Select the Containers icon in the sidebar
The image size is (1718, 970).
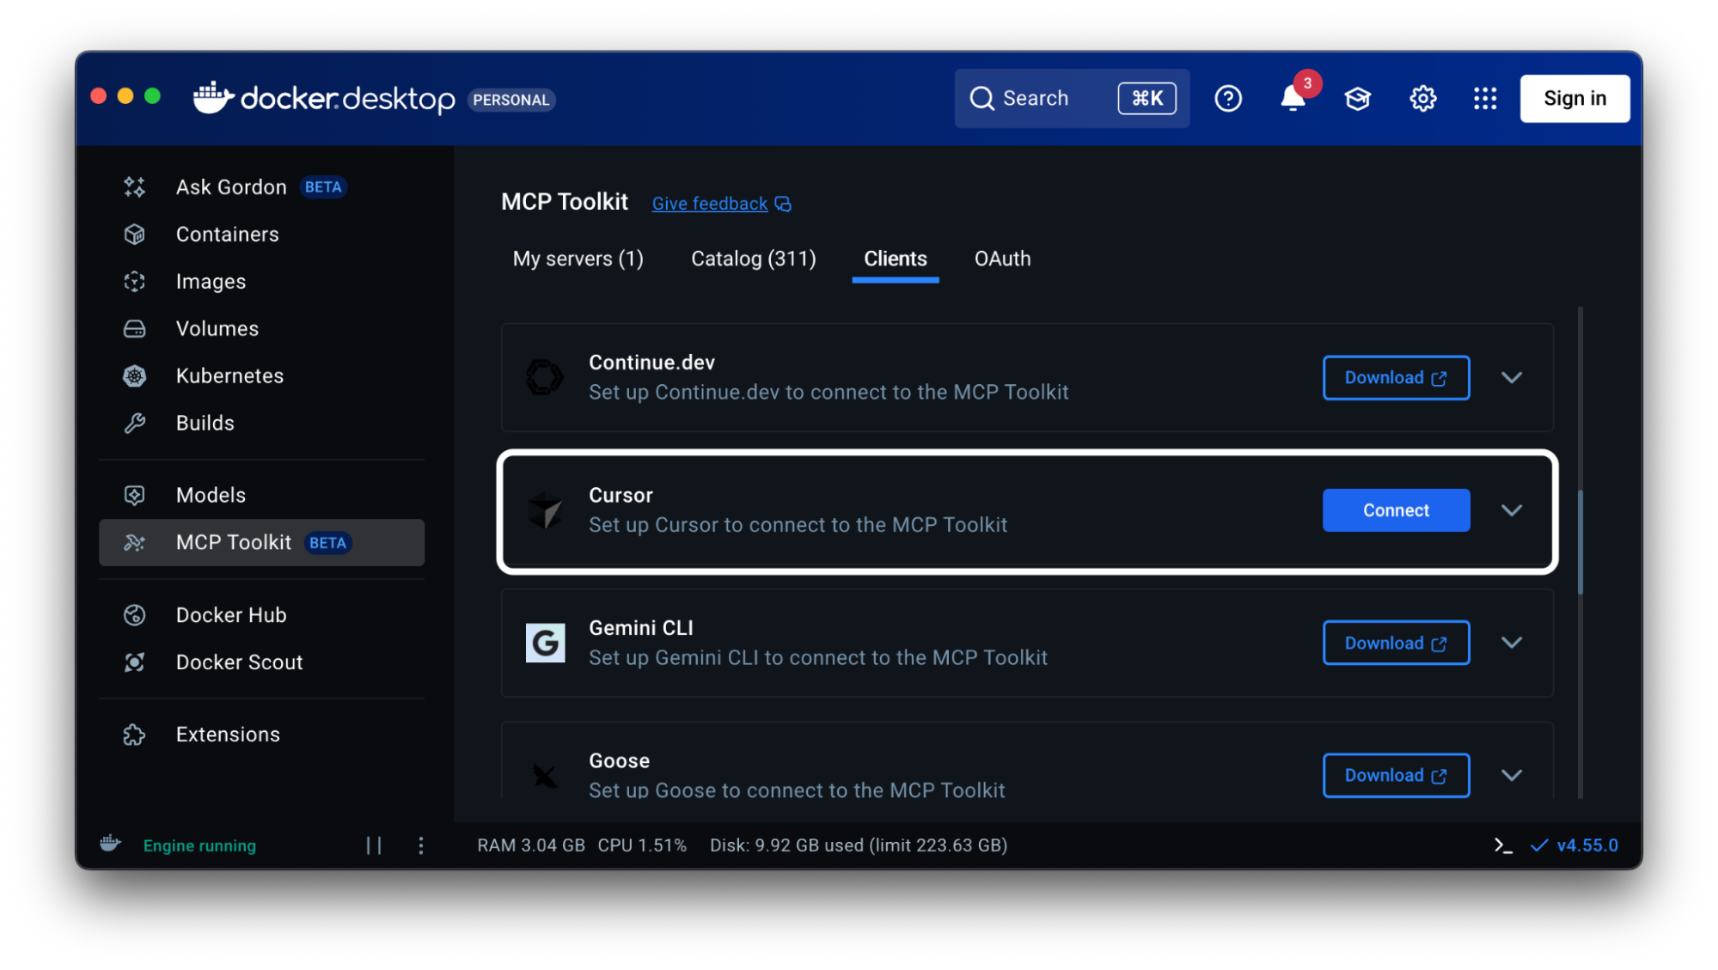click(134, 234)
